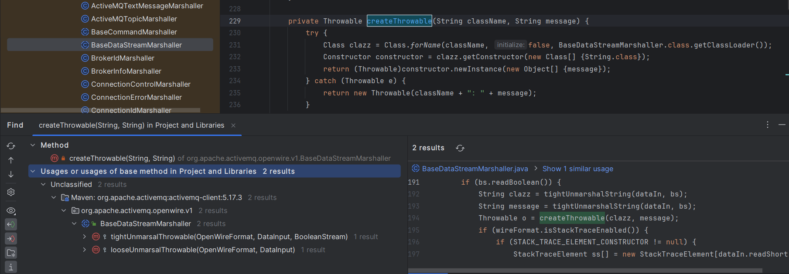Screen dimensions: 789x274
Task: Collapse the Unclassified group
Action: (43, 184)
